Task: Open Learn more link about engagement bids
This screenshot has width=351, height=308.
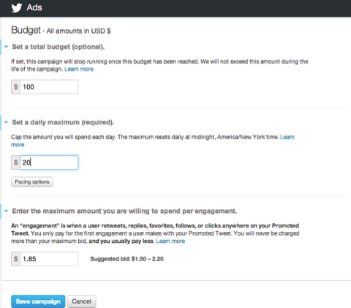Action: click(170, 241)
